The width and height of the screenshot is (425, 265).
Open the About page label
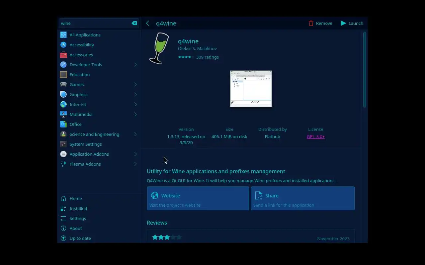coord(76,228)
